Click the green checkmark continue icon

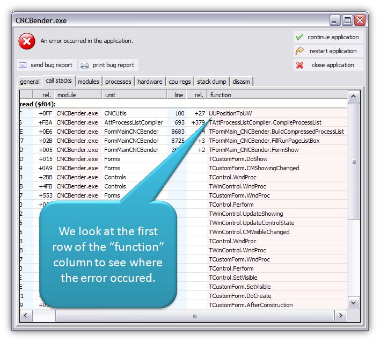[x=299, y=38]
